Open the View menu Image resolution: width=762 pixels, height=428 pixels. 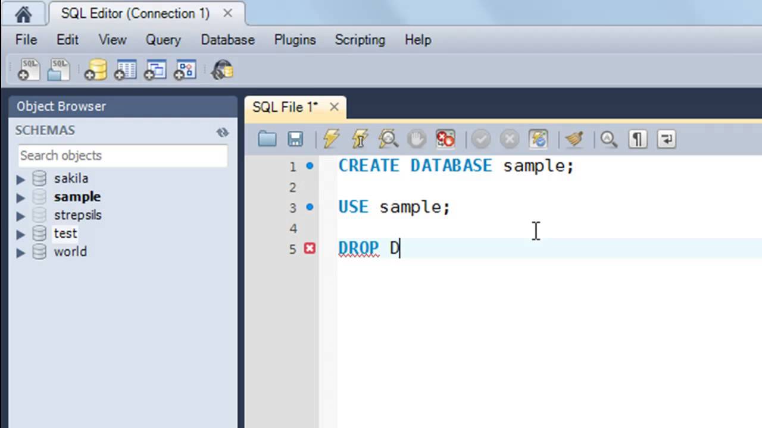tap(112, 40)
